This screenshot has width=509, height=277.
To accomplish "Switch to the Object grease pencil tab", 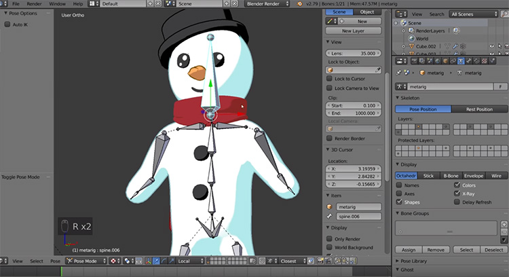I will 367,12.
